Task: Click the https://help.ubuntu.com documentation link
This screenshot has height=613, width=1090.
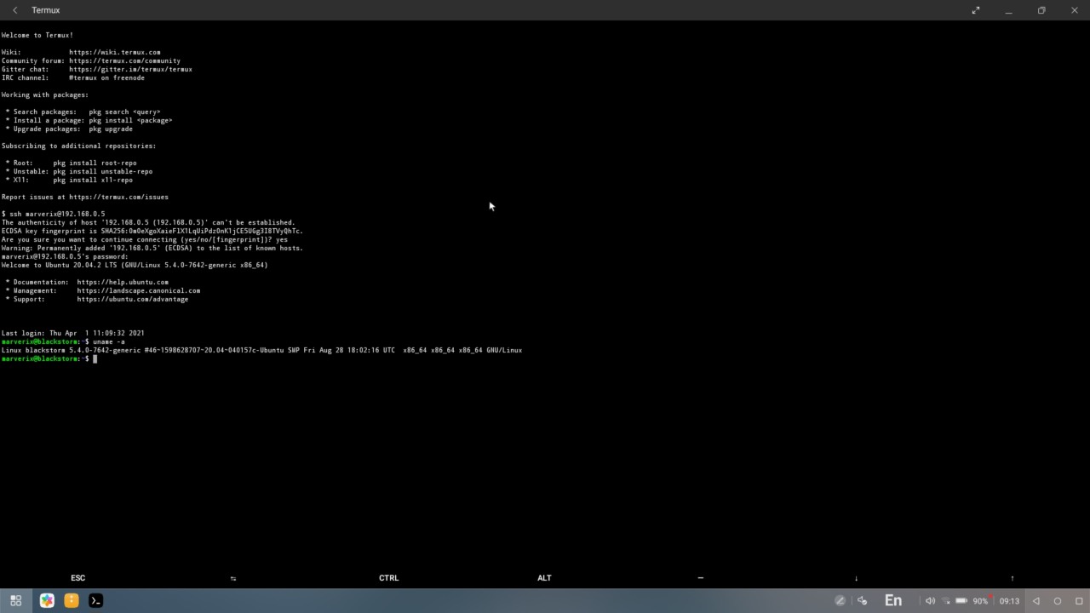Action: (x=123, y=282)
